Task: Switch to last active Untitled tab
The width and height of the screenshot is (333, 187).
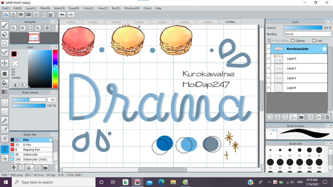Action: [230, 22]
